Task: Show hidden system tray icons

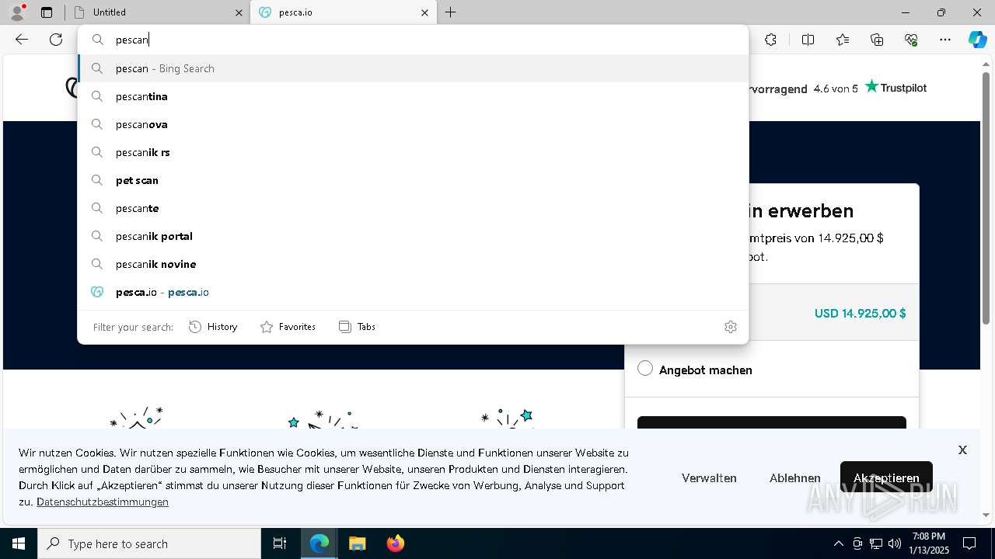Action: click(x=838, y=543)
